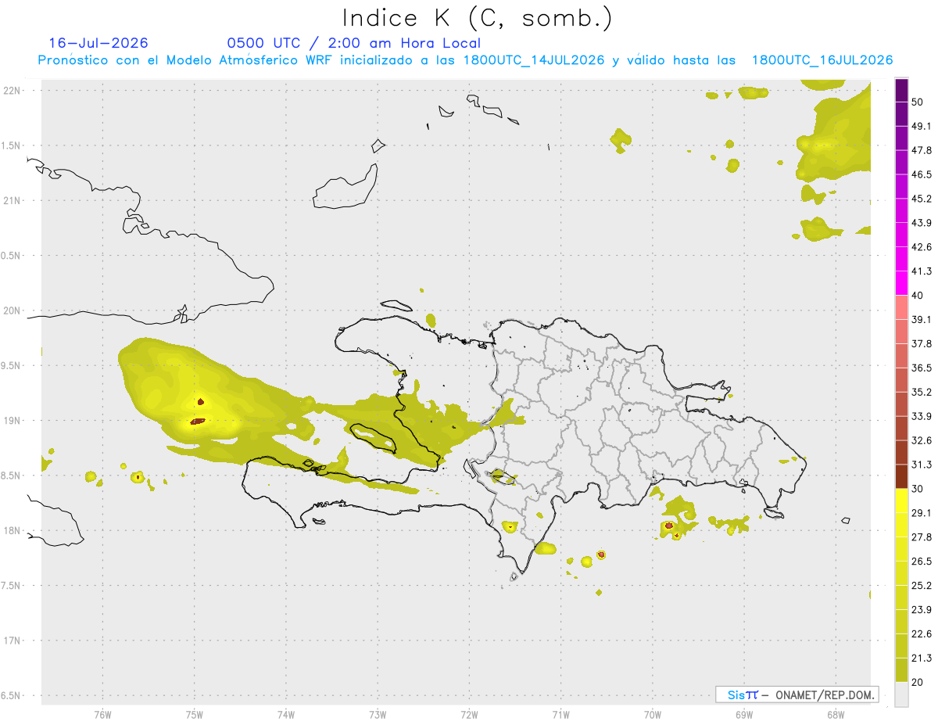Click the longitude label "68W"
The height and width of the screenshot is (725, 938).
836,714
